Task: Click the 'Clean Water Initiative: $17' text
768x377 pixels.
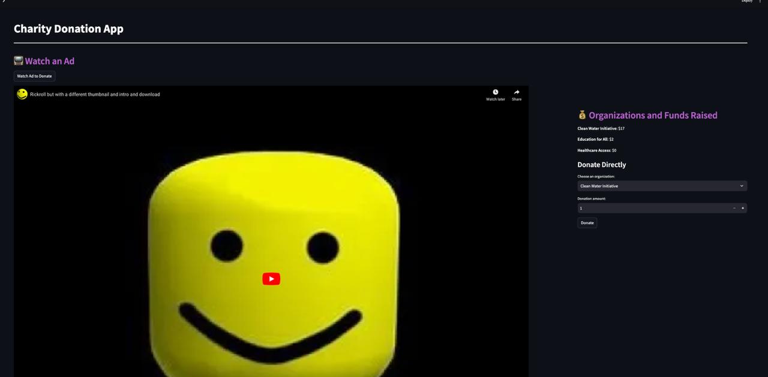Action: pyautogui.click(x=601, y=128)
